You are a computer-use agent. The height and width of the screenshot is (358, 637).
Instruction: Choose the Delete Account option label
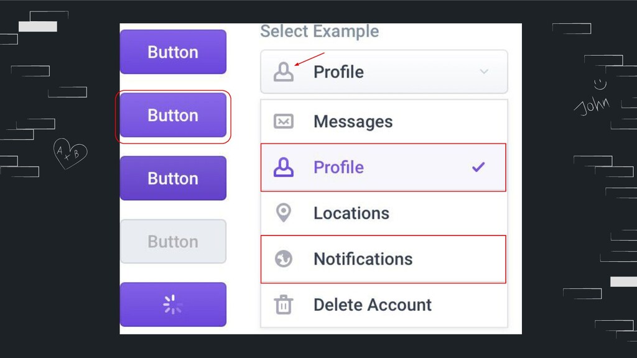[x=372, y=305]
